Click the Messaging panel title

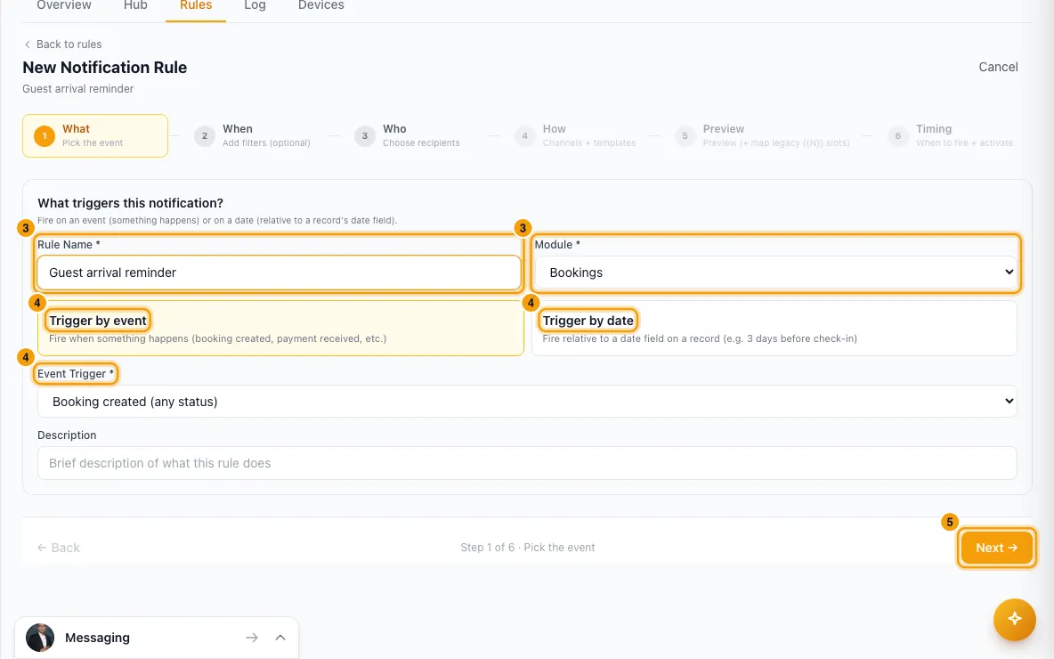click(x=97, y=638)
